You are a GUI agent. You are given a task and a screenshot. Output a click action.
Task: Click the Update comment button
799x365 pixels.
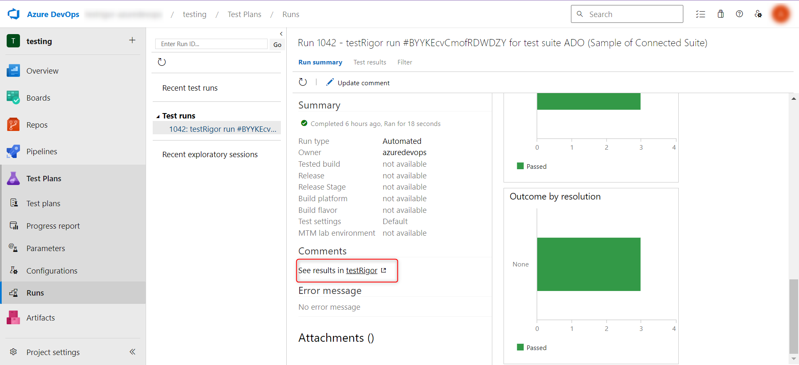[x=358, y=83]
